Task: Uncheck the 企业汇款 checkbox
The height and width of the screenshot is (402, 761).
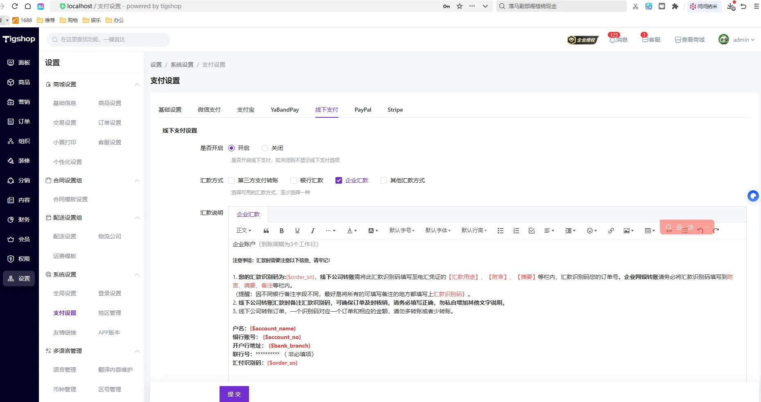Action: [339, 180]
